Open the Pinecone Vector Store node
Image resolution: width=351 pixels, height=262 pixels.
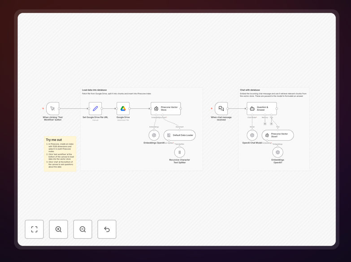tap(166, 108)
